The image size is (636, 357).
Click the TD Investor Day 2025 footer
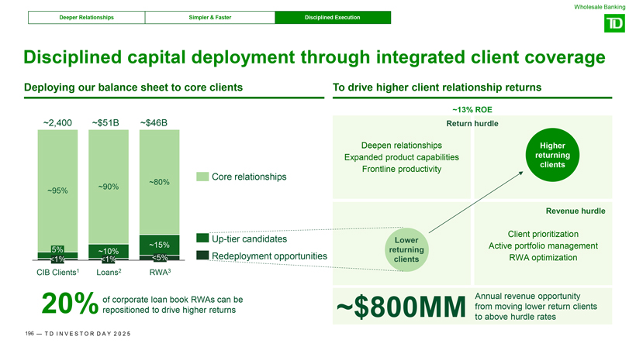pyautogui.click(x=76, y=333)
